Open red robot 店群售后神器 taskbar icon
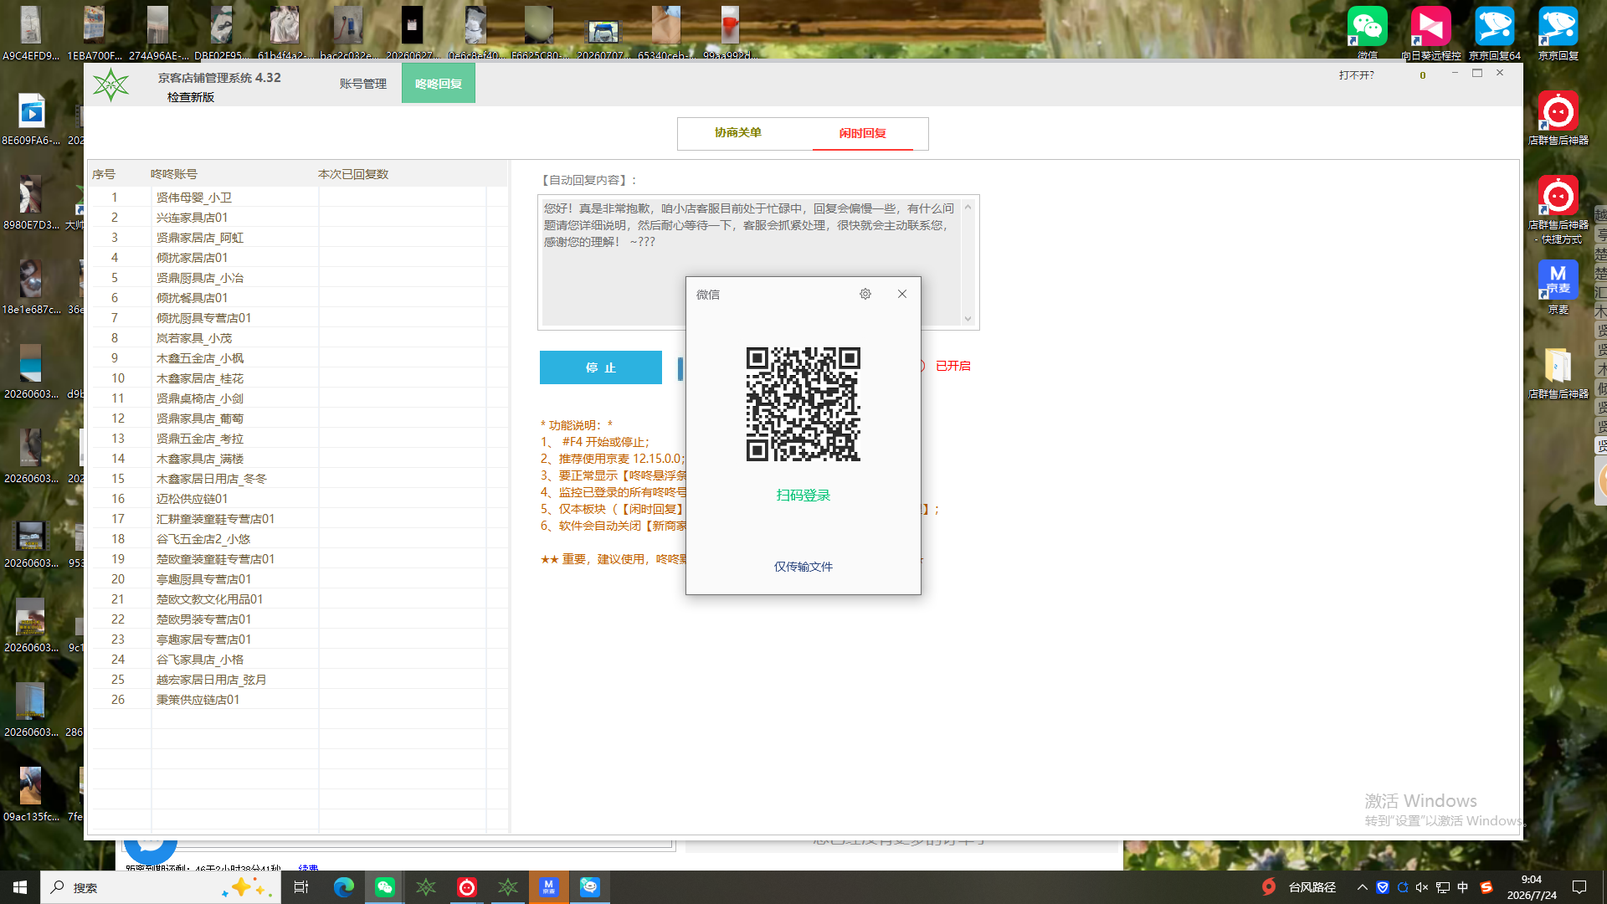Screen dimensions: 1607x904 click(x=467, y=887)
